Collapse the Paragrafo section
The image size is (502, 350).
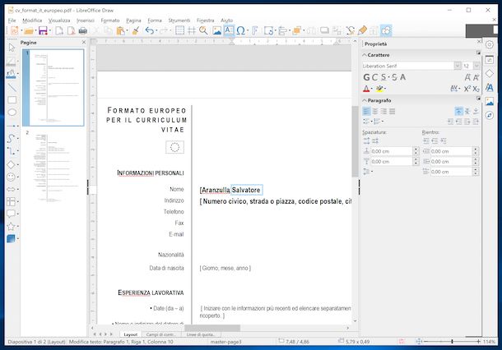tap(365, 100)
